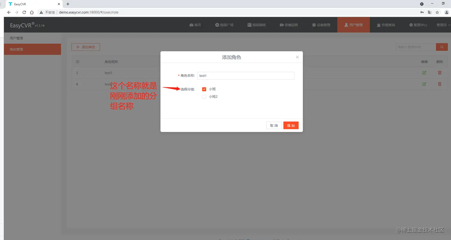
Task: Click delete icon for role ID 3
Action: click(439, 73)
